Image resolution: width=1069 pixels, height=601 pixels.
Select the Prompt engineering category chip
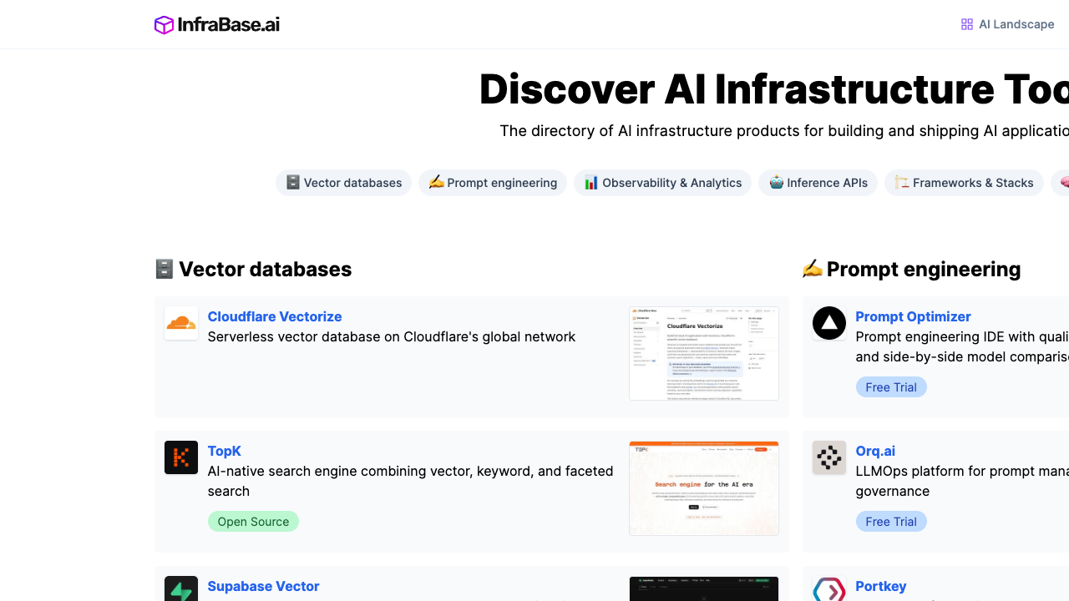click(493, 183)
